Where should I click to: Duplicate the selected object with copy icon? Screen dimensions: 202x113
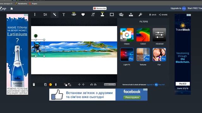pos(45,84)
